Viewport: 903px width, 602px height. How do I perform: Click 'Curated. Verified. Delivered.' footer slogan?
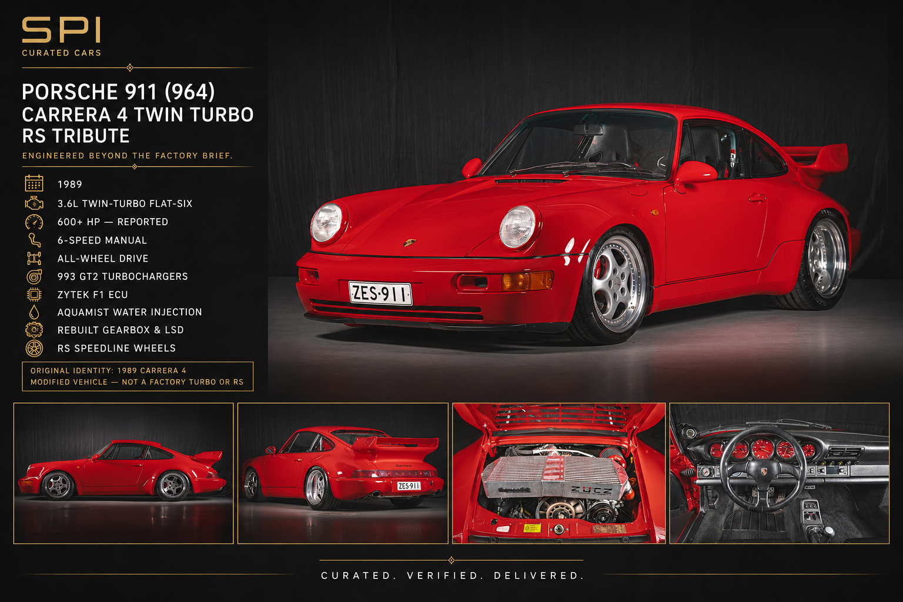(451, 576)
